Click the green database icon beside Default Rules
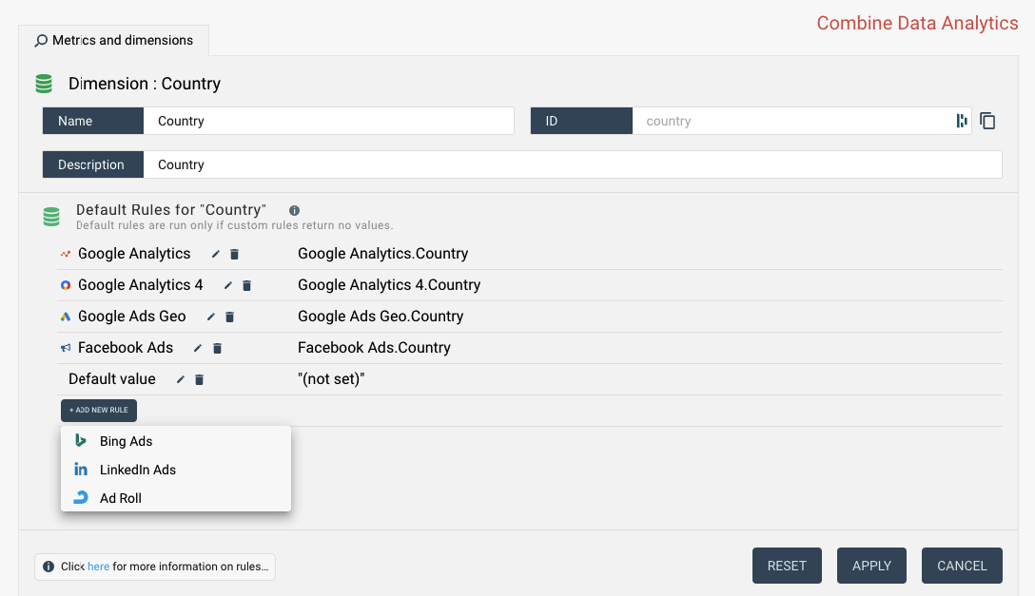 click(x=51, y=216)
